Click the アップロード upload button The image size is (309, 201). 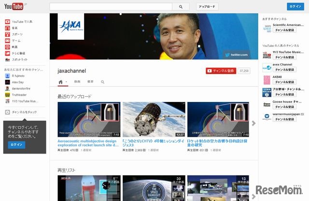tap(207, 7)
